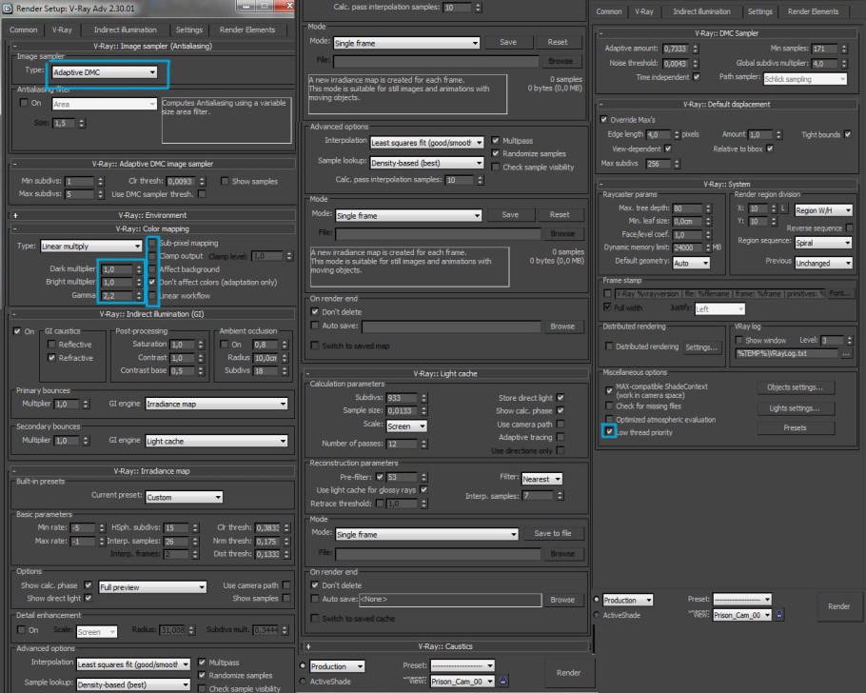This screenshot has height=693, width=866.
Task: Enable the Show window checkbox in VRay log
Action: pyautogui.click(x=739, y=340)
